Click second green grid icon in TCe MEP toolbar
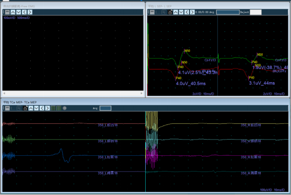Screen dimensions: 291x195 pyautogui.click(x=59, y=108)
